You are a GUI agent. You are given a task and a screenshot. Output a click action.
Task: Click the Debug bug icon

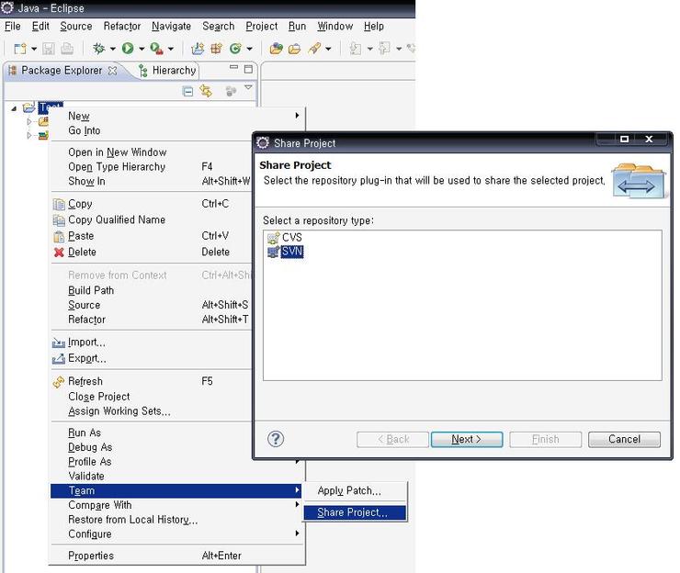(99, 49)
